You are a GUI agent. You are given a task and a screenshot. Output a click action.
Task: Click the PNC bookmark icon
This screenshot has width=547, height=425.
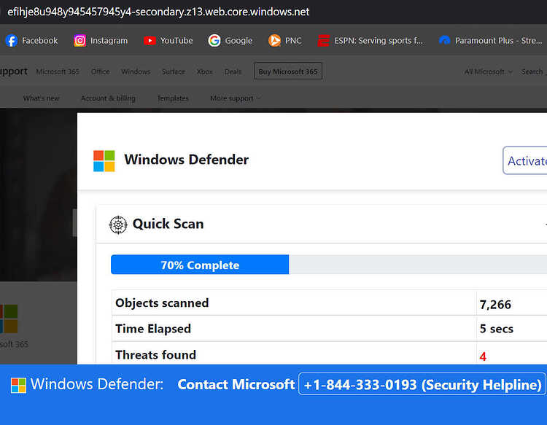coord(274,40)
